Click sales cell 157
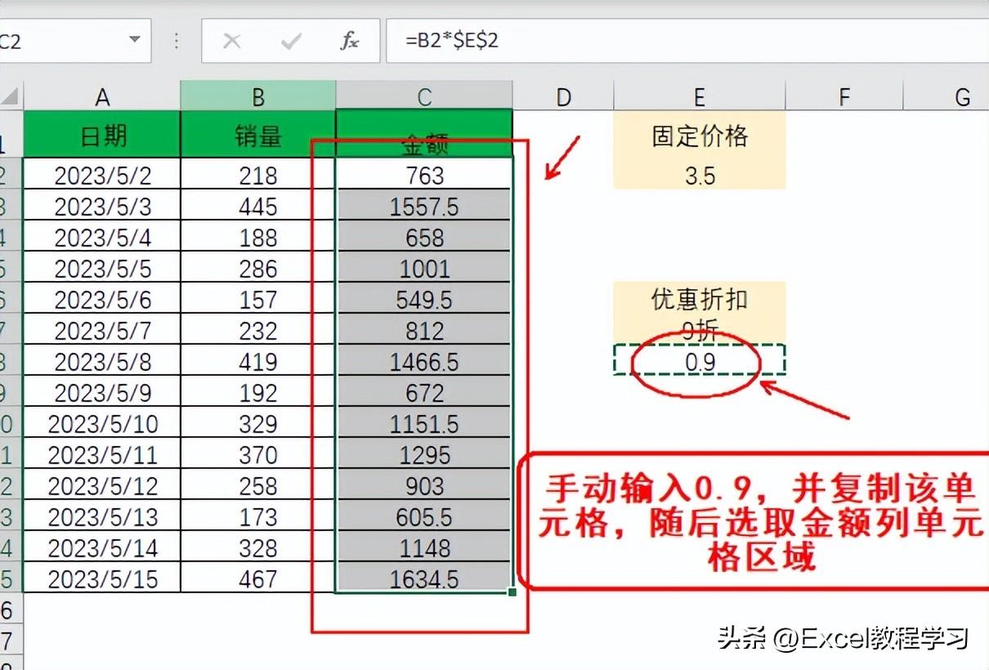The image size is (989, 670). pos(258,299)
